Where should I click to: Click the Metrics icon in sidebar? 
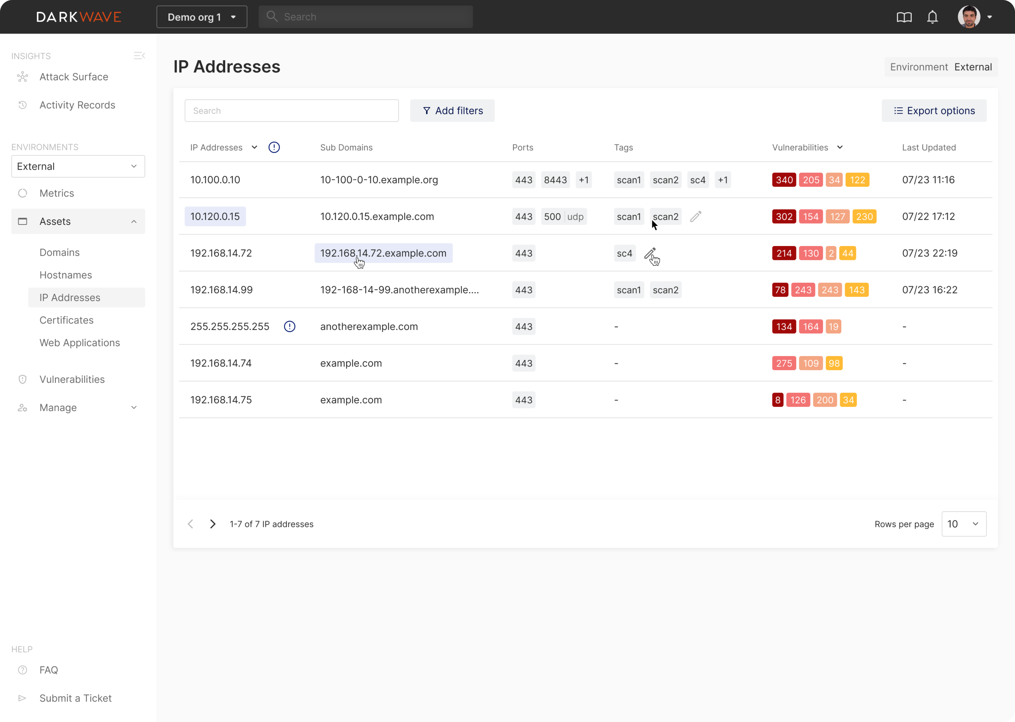pyautogui.click(x=22, y=193)
